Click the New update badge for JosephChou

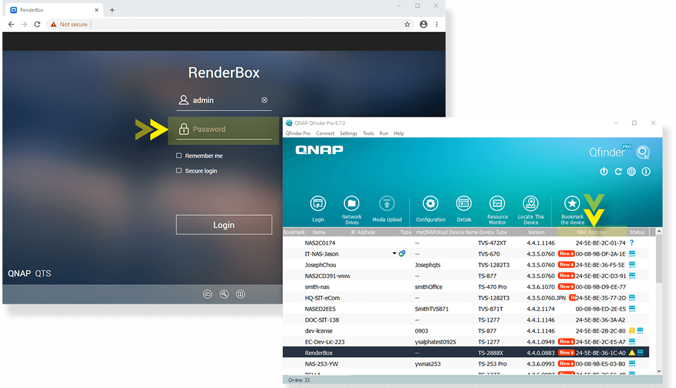point(566,265)
